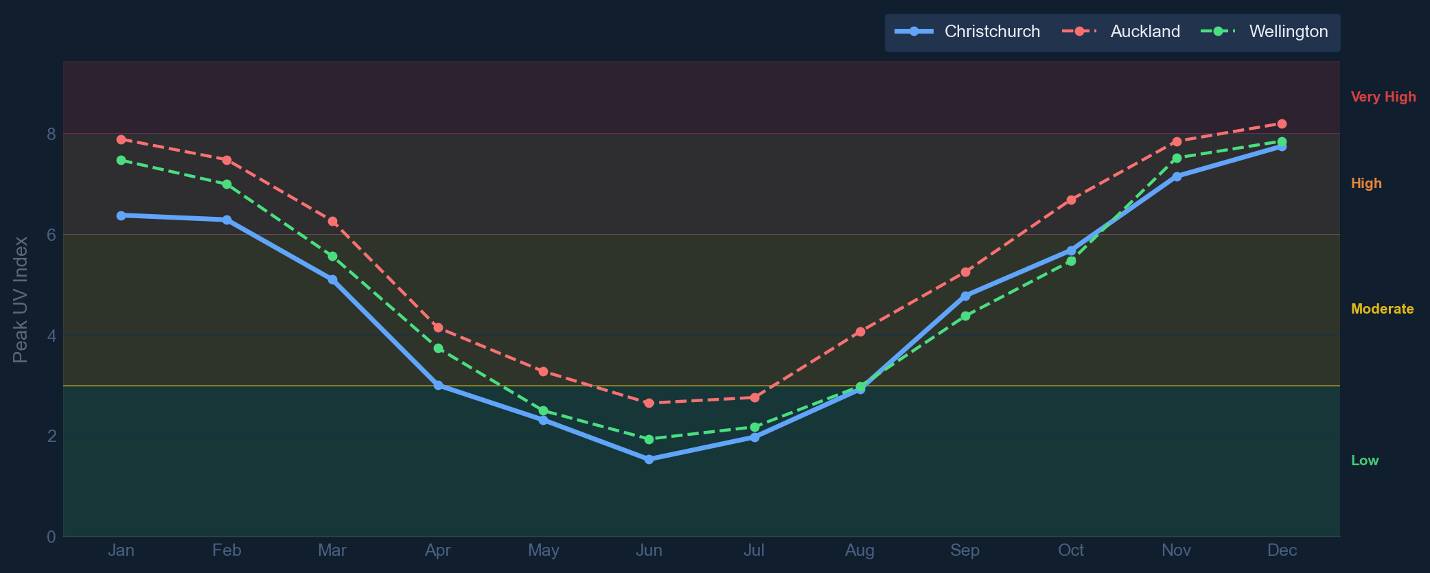Screen dimensions: 1430x573
Task: Click the "2" y-axis tick label
Action: [51, 436]
